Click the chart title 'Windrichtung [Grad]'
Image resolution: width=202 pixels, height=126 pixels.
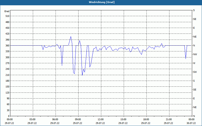(x=102, y=2)
